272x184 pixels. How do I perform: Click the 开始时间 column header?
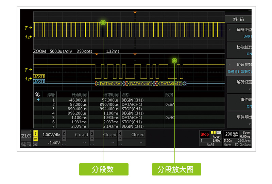click(79, 95)
